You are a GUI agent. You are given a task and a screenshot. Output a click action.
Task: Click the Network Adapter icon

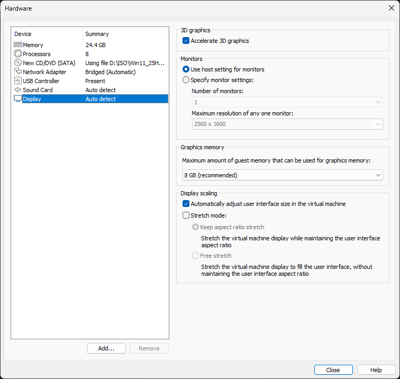point(18,71)
